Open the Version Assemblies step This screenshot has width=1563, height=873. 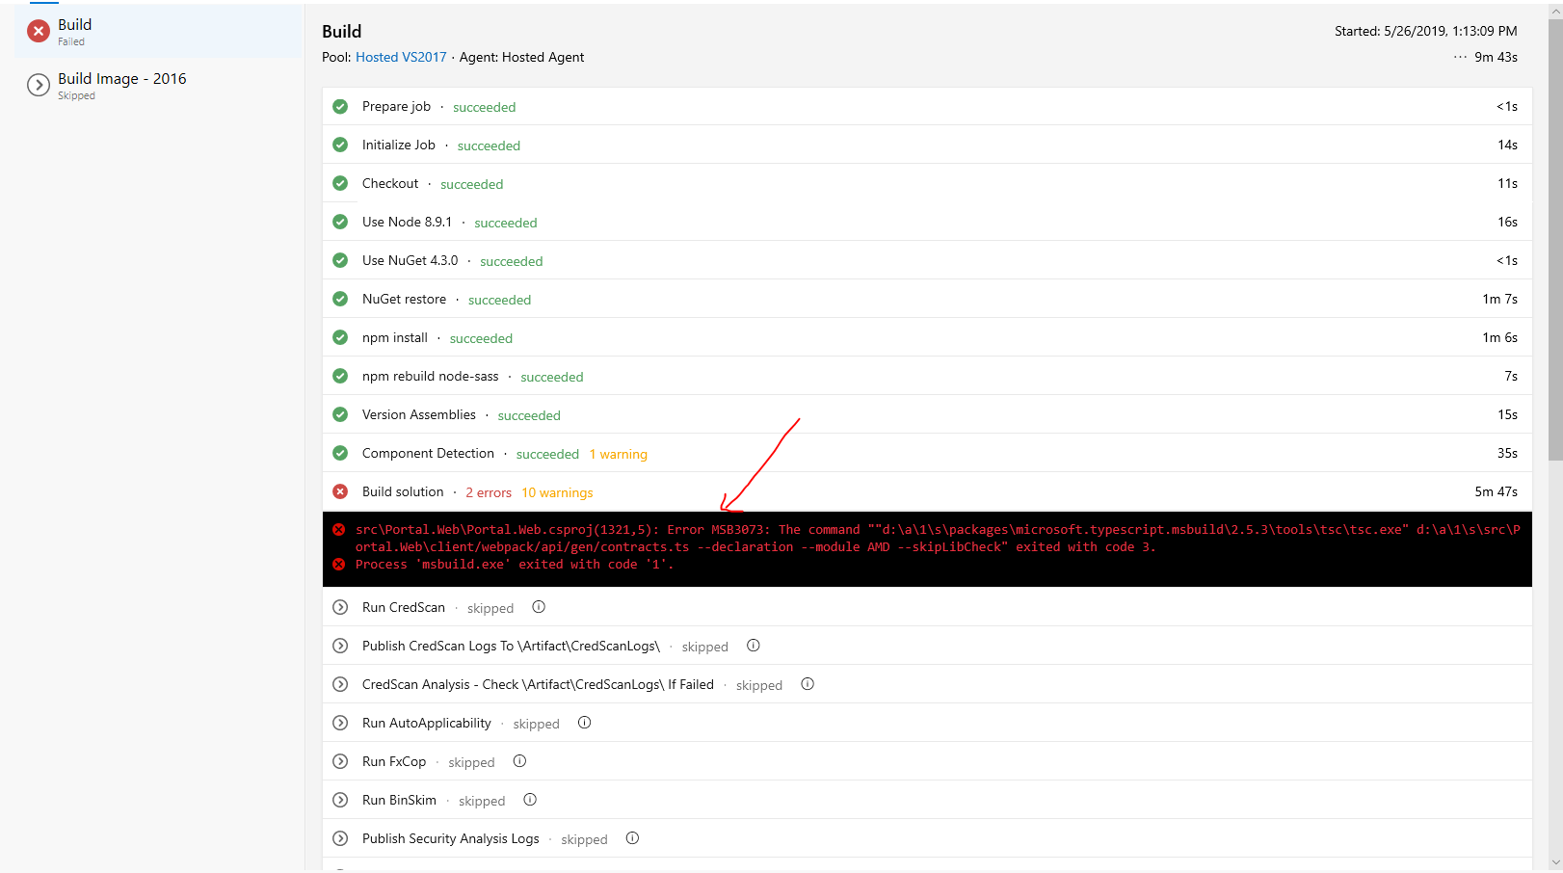(927, 414)
